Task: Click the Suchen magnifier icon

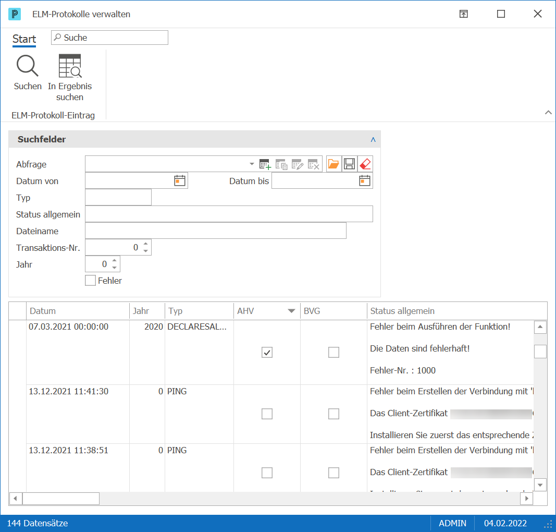Action: pyautogui.click(x=27, y=66)
